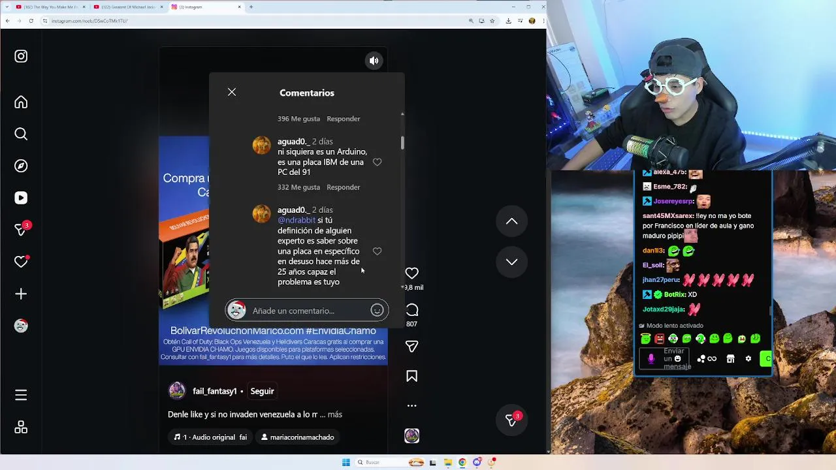Viewport: 836px width, 470px height.
Task: Open the Meta apps grid icon in sidebar
Action: [21, 427]
